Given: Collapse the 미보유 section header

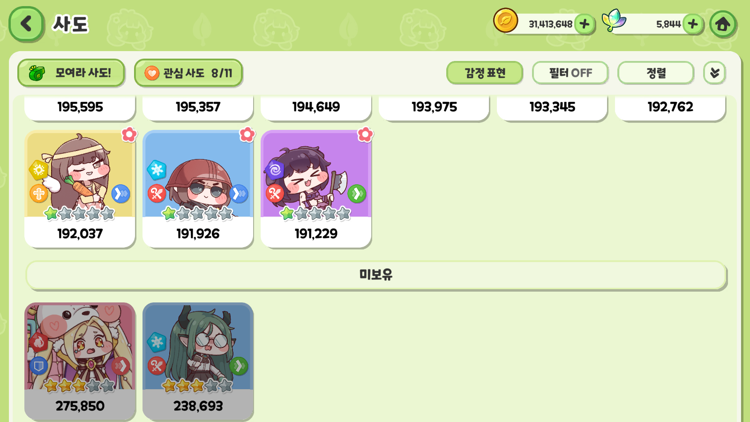Looking at the screenshot, I should [x=376, y=275].
